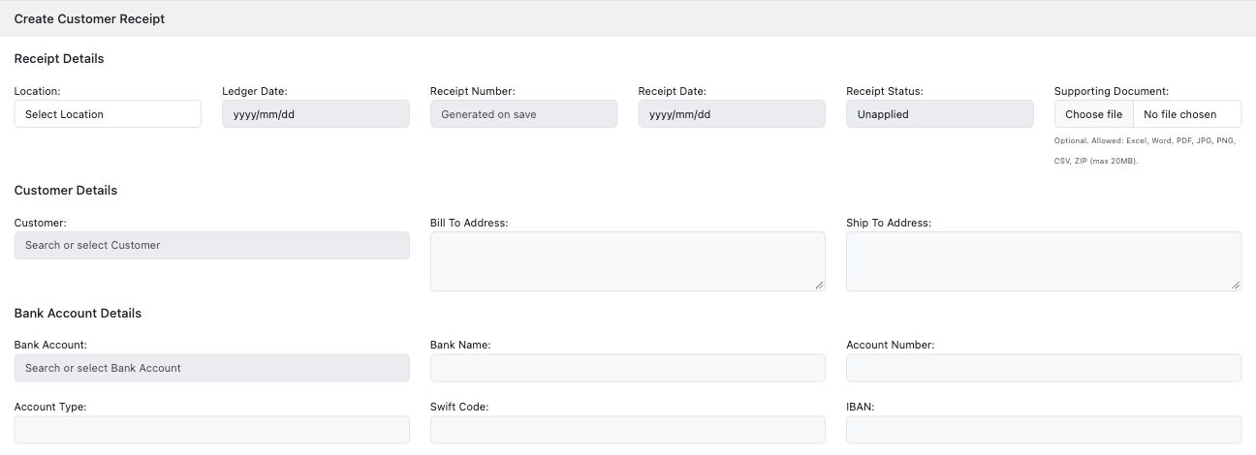This screenshot has height=455, width=1256.
Task: Open the Select Location dropdown
Action: [x=108, y=114]
